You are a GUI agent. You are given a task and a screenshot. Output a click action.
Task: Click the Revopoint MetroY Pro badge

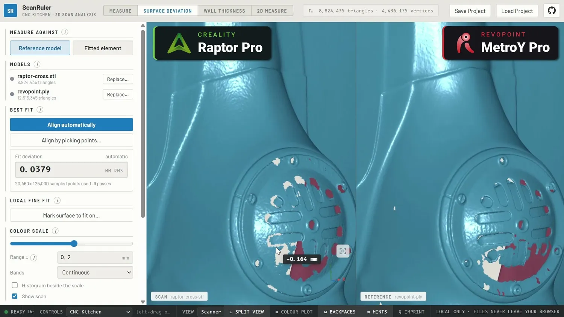pyautogui.click(x=500, y=43)
